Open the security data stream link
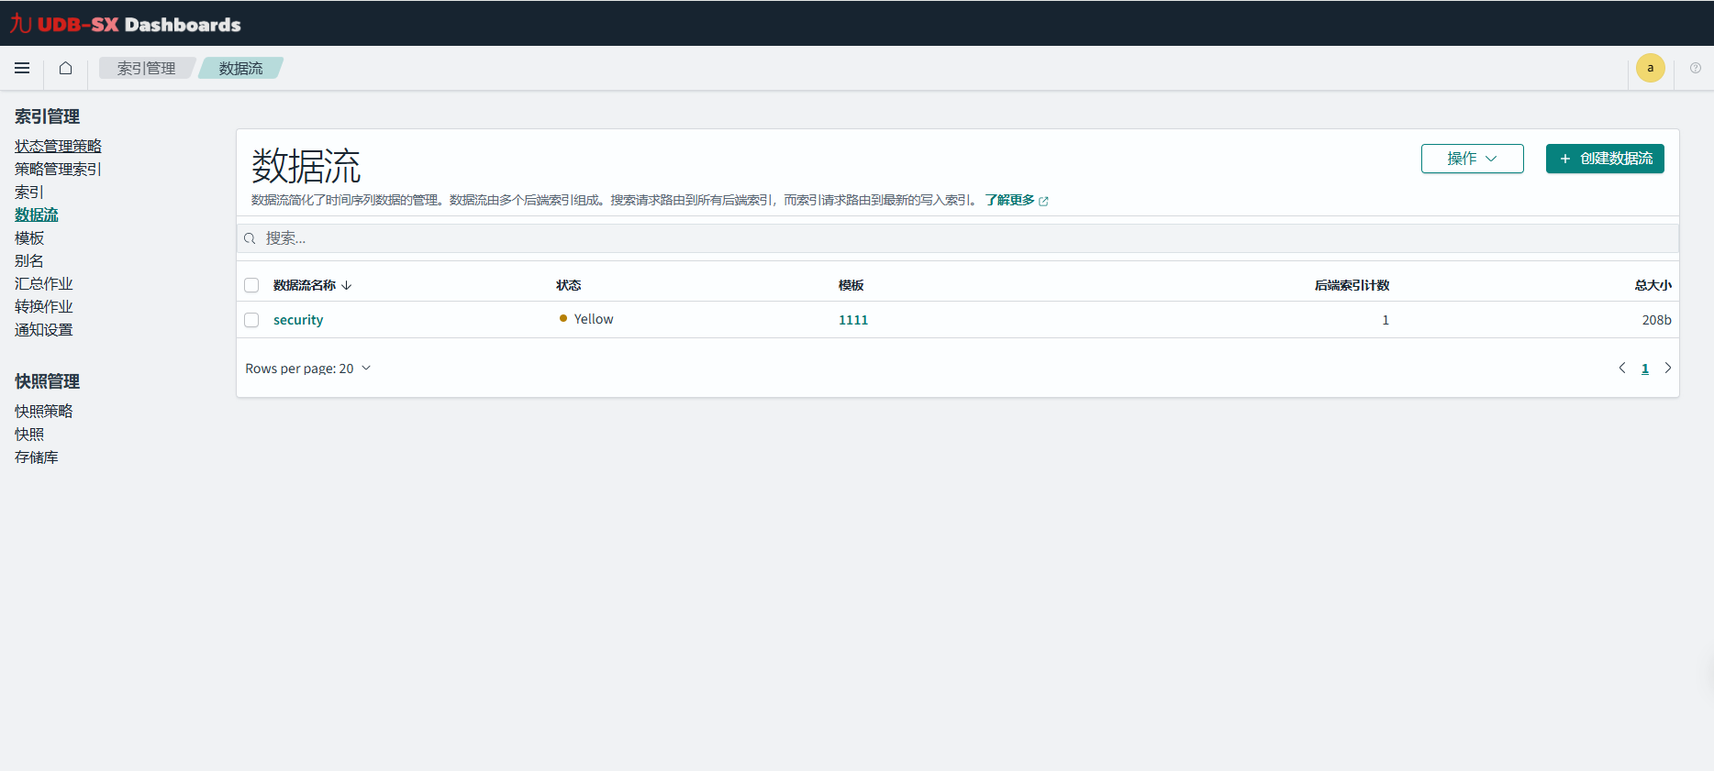 click(298, 320)
